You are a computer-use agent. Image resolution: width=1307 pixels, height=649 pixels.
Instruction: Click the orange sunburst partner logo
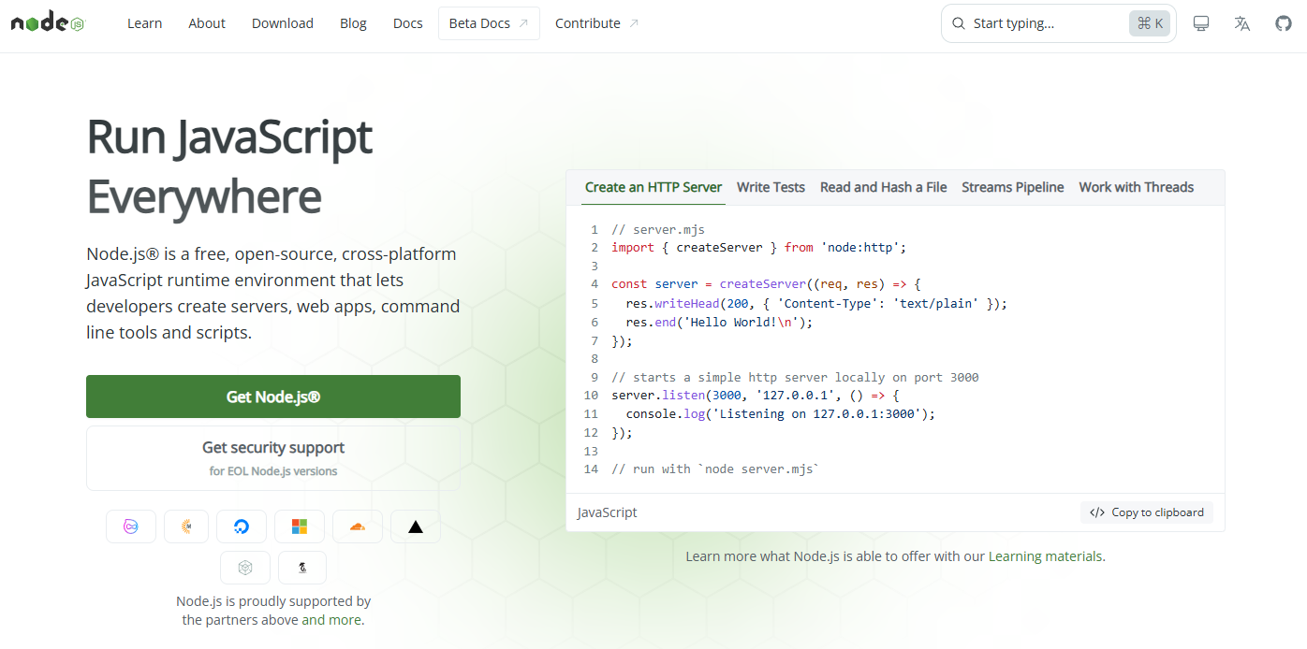[186, 526]
